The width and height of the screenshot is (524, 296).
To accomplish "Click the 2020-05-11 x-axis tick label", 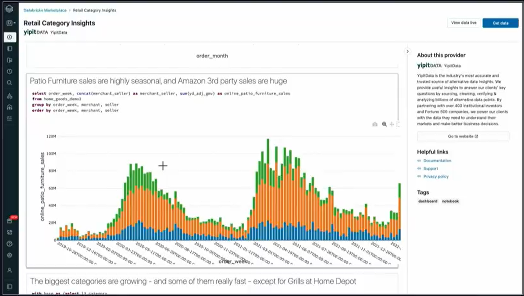I will (x=155, y=253).
